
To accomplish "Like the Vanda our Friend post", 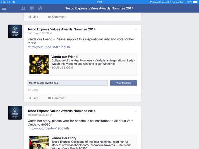I will pos(33,98).
